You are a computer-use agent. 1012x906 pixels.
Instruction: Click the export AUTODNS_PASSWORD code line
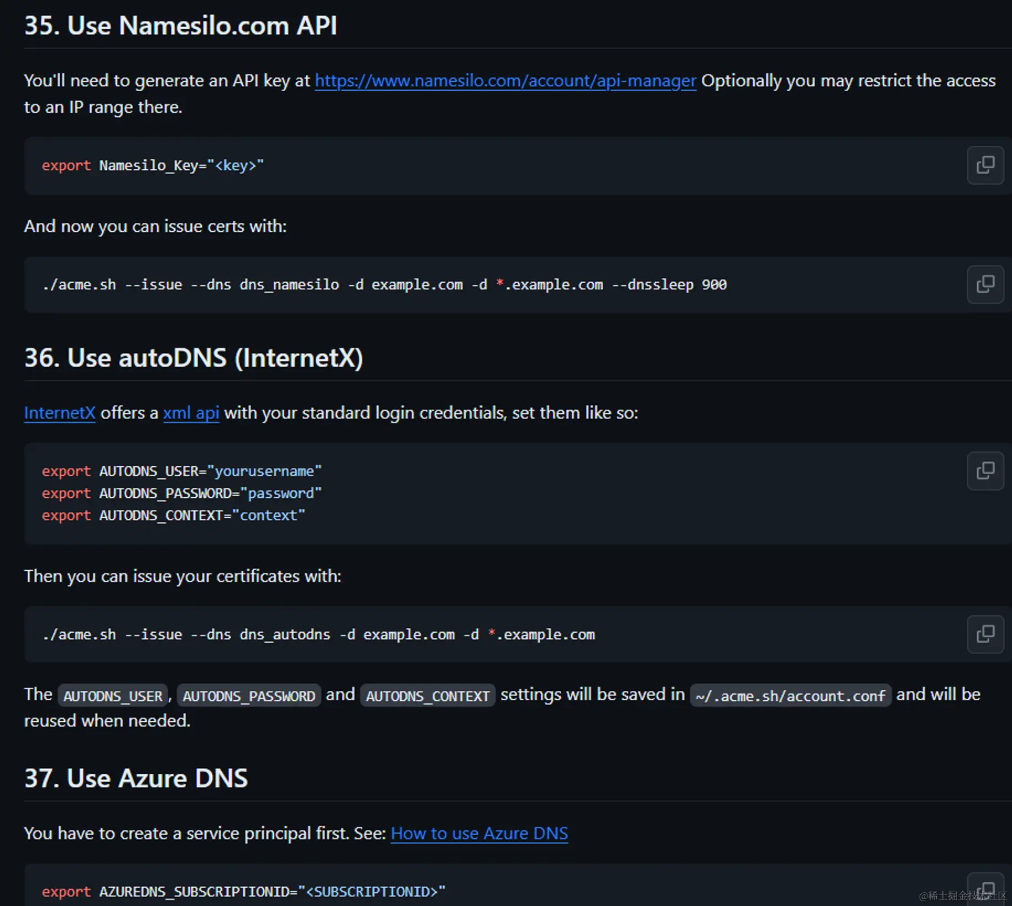click(182, 493)
